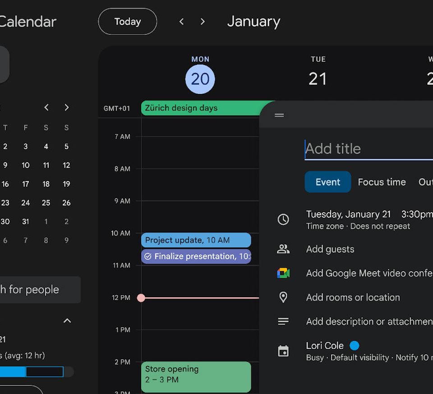Go to next week with right arrow

click(x=203, y=22)
